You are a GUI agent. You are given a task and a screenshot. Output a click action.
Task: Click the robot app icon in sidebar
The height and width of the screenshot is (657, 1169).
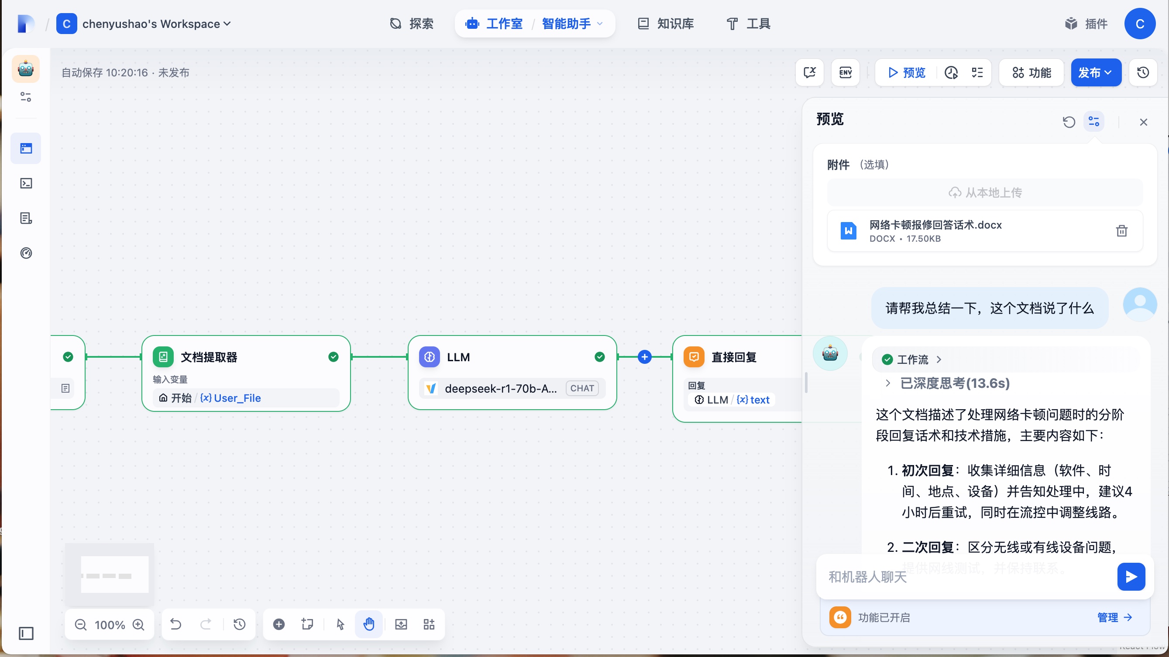[25, 69]
